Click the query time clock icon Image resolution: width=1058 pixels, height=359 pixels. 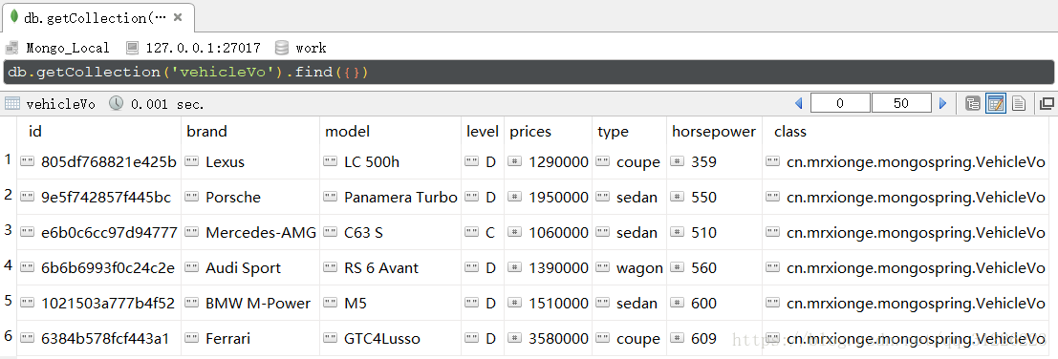[x=116, y=104]
